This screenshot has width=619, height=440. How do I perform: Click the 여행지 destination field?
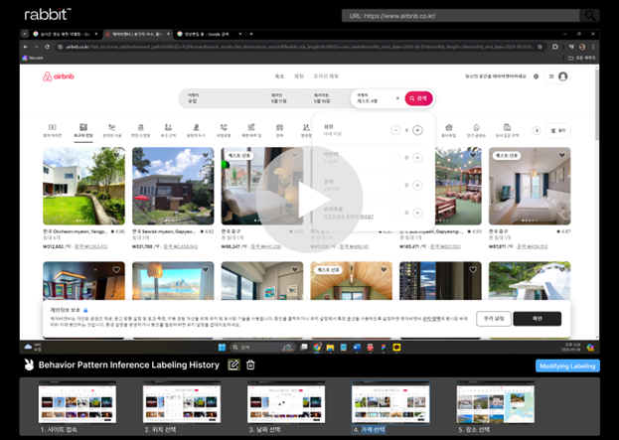coord(221,98)
